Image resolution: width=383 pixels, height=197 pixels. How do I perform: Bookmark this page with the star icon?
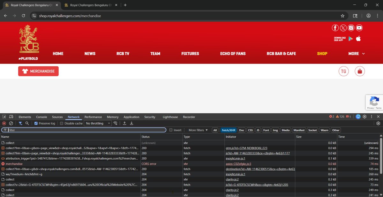coord(342,16)
